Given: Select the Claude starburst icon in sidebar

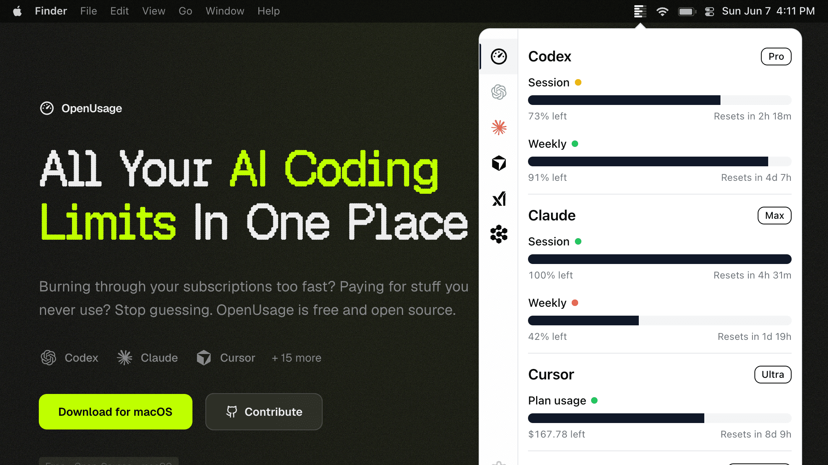Looking at the screenshot, I should pyautogui.click(x=499, y=128).
